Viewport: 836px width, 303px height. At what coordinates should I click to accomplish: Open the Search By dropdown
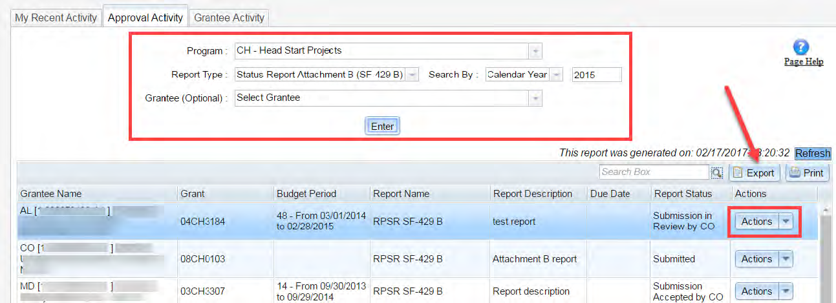click(x=557, y=74)
